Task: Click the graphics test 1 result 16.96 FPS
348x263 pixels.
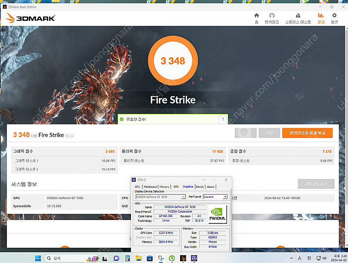Action: coord(108,161)
